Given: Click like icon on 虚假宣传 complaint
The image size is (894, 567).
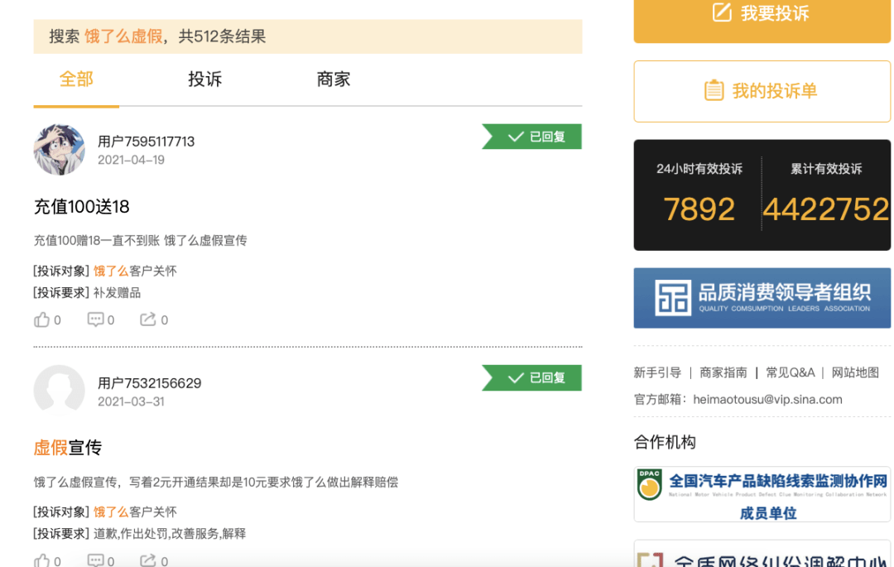Looking at the screenshot, I should (41, 560).
